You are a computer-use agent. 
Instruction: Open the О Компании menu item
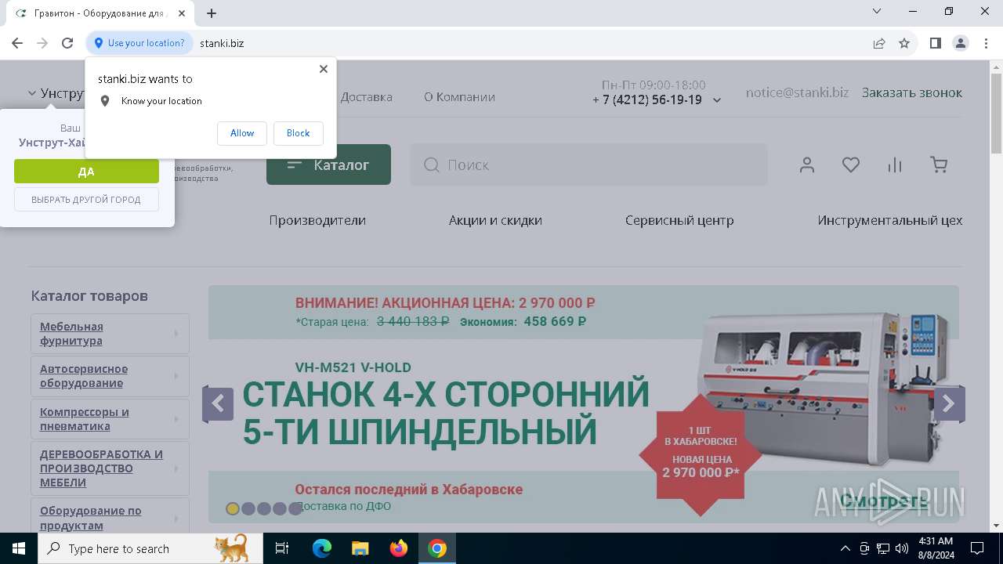pos(459,97)
